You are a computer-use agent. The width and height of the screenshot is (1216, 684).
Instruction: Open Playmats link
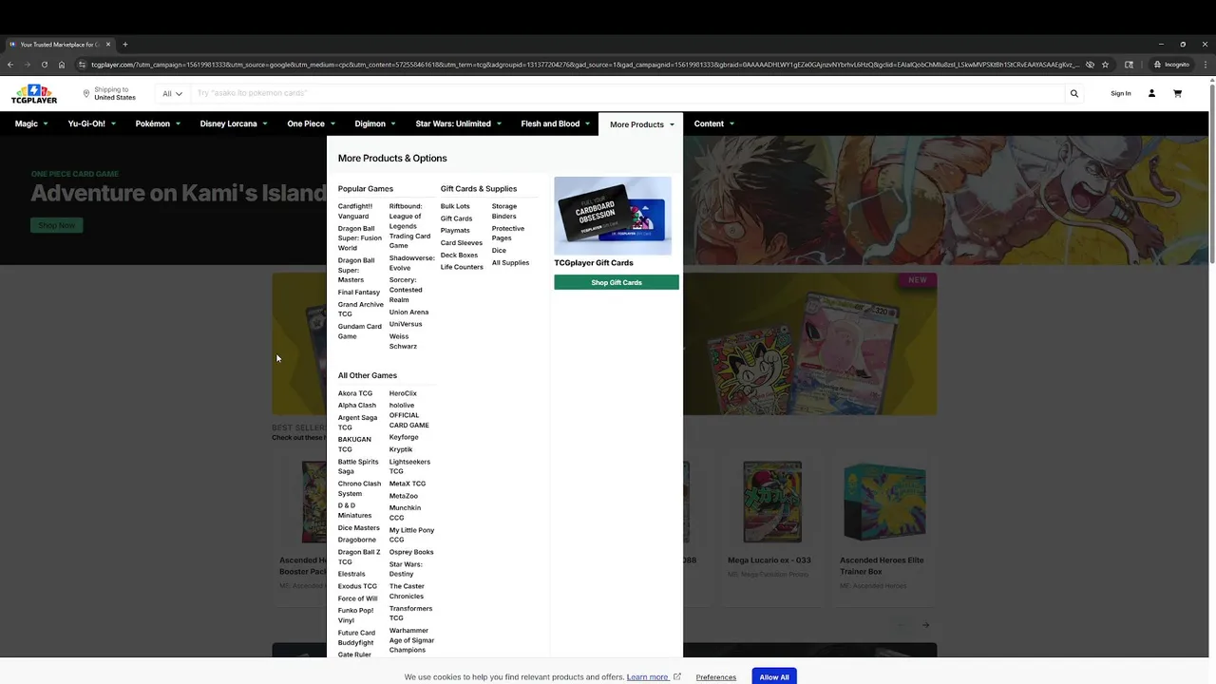pyautogui.click(x=455, y=230)
